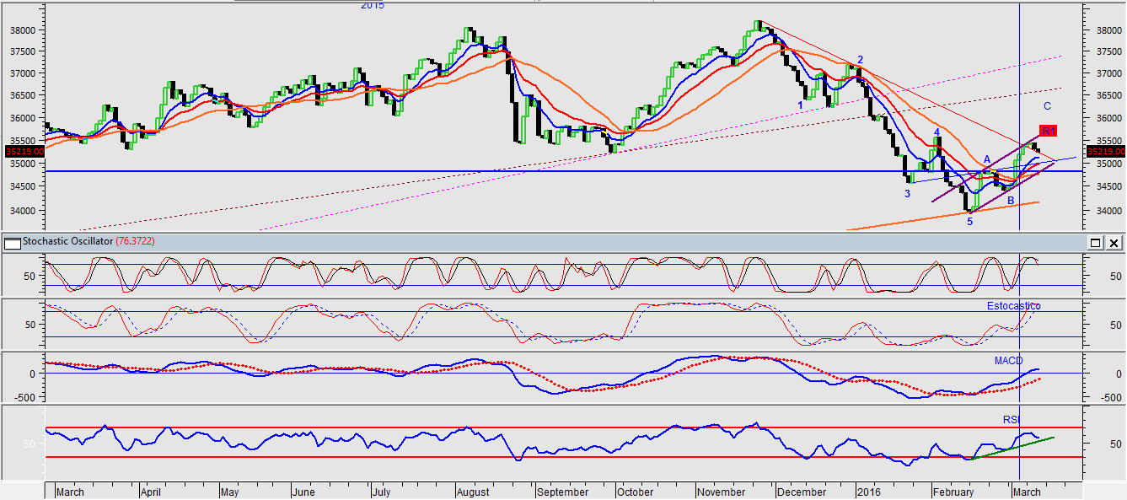Select the wave 2 label near 2016
The height and width of the screenshot is (500, 1127).
point(860,60)
